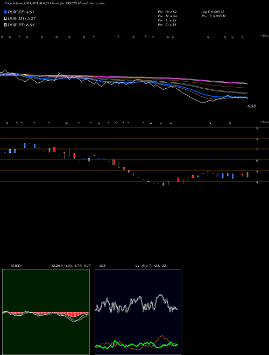
Task: Click the price axis label 5
Action: [x=257, y=172]
